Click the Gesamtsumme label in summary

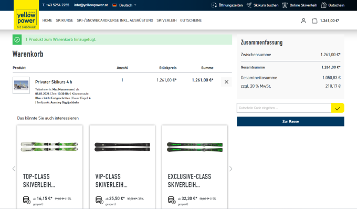click(253, 67)
